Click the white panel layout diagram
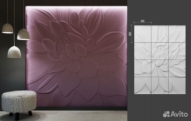 click(x=160, y=60)
